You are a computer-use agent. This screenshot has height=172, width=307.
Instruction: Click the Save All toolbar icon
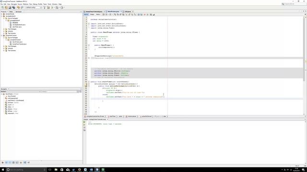[14, 8]
